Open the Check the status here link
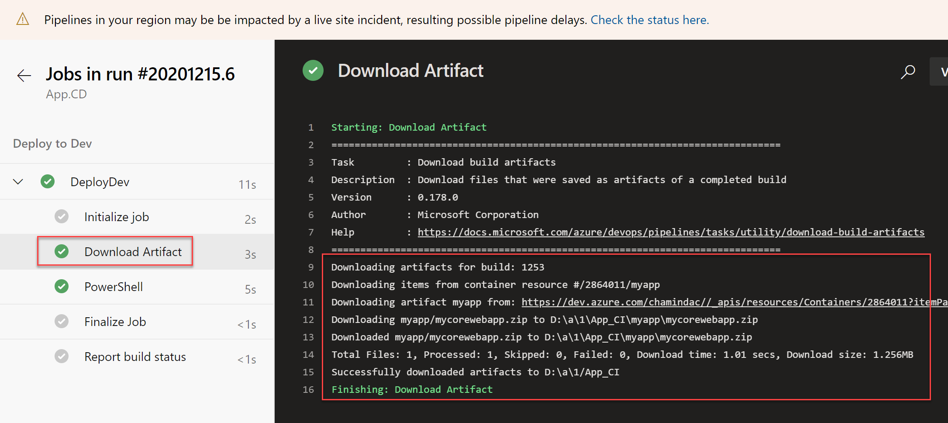This screenshot has width=948, height=423. point(650,20)
